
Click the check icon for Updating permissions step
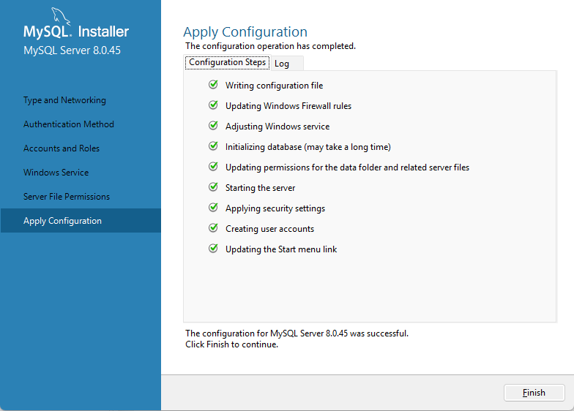[214, 167]
